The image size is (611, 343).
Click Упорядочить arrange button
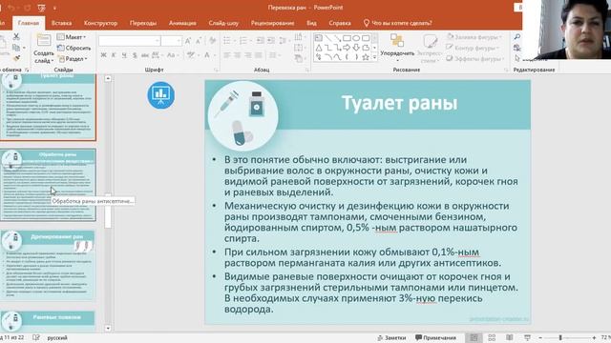(x=397, y=47)
